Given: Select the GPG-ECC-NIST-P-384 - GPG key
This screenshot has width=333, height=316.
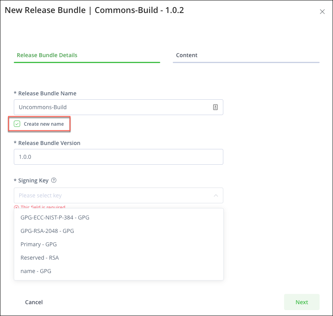Looking at the screenshot, I should point(55,217).
